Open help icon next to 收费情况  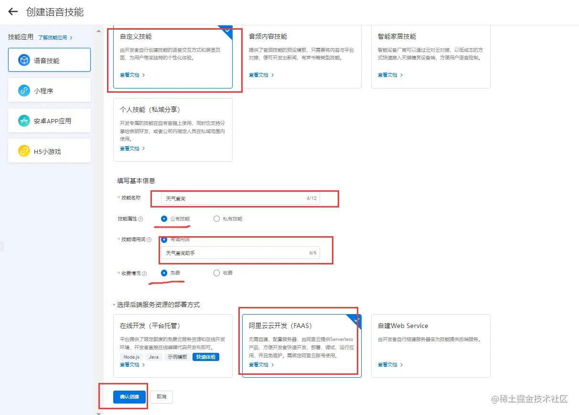(144, 273)
